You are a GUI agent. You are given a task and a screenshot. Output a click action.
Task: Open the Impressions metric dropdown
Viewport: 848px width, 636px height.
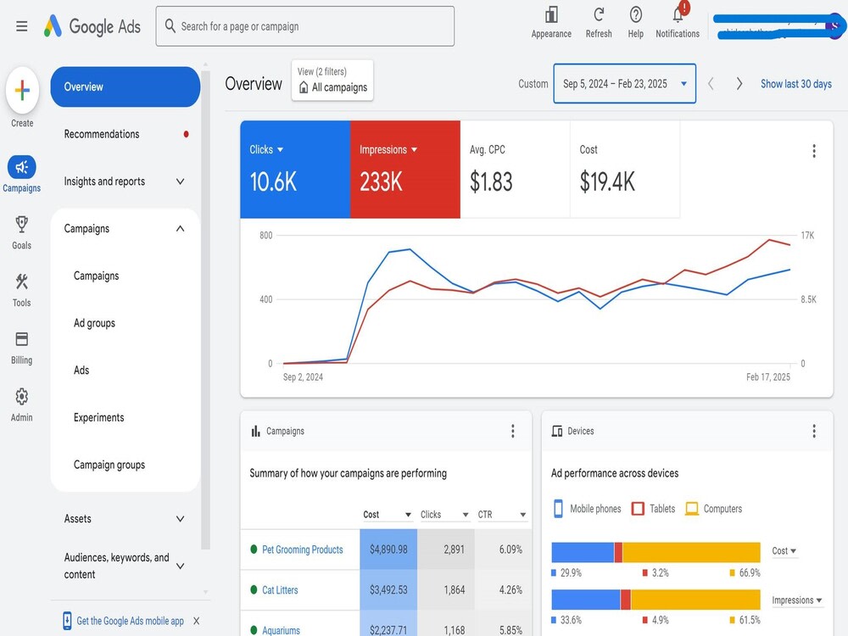click(x=415, y=150)
